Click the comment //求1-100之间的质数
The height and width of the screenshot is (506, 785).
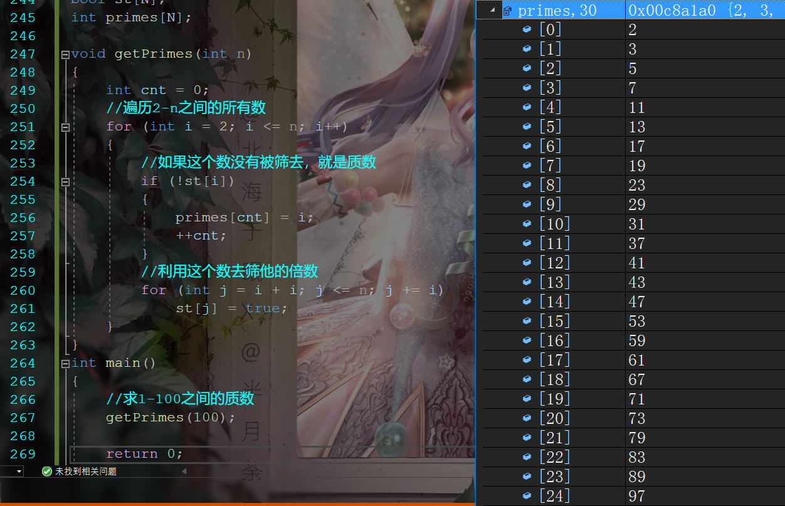coord(180,399)
